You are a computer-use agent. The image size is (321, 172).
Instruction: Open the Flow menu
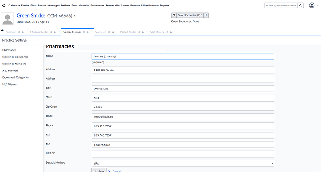tap(33, 6)
